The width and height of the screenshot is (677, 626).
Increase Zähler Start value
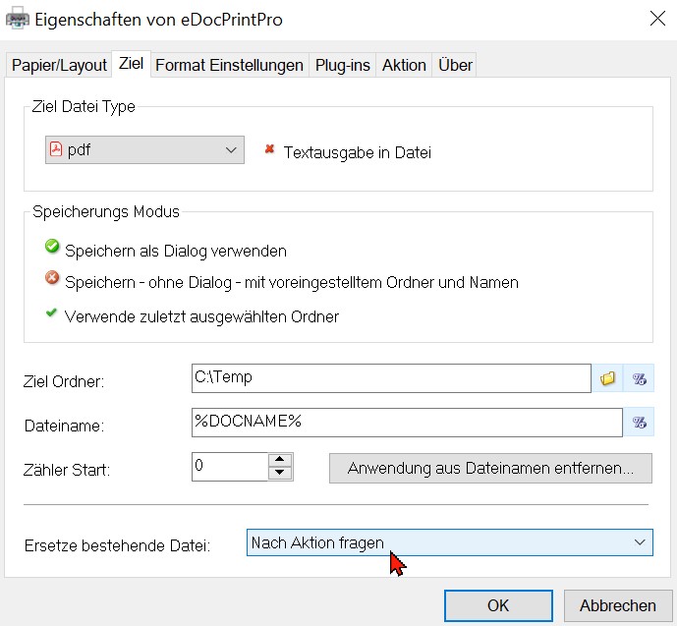[x=280, y=459]
